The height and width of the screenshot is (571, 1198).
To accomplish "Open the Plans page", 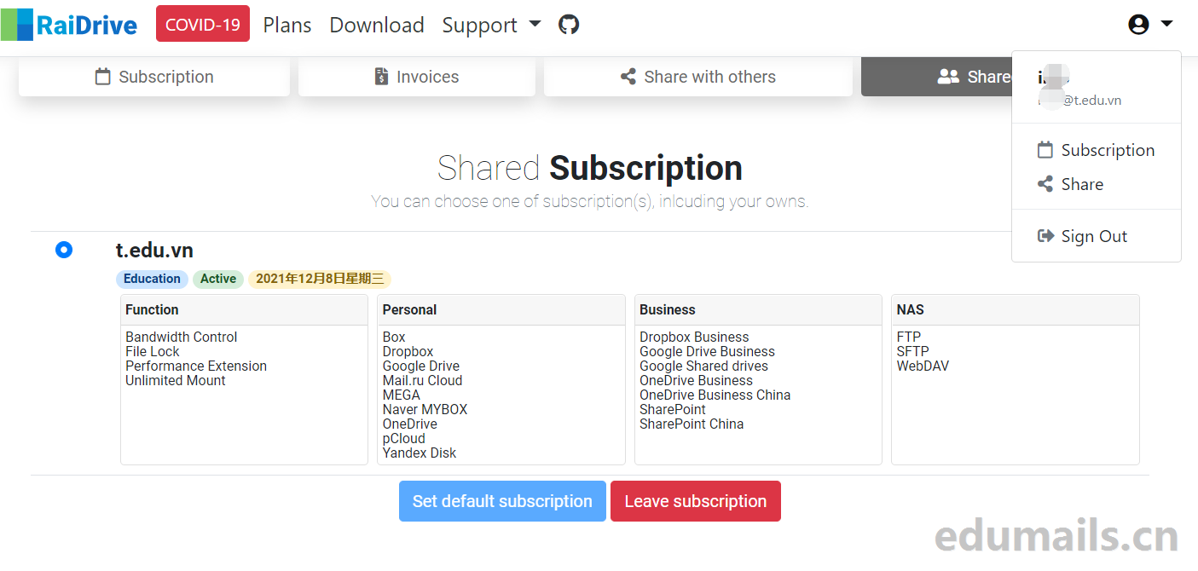I will tap(287, 25).
